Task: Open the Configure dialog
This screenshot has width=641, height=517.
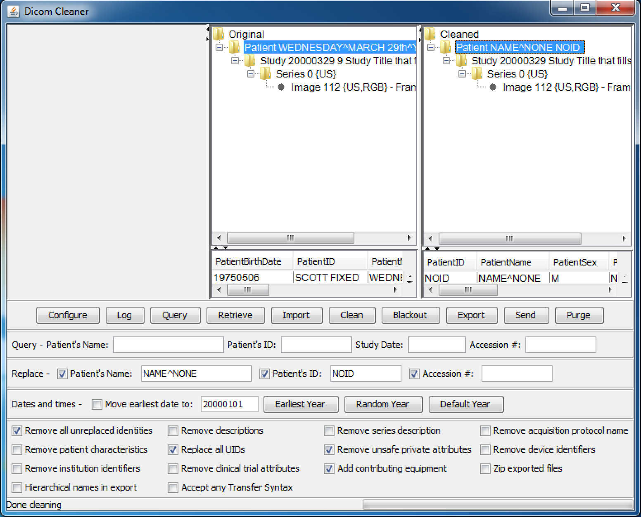Action: tap(68, 315)
